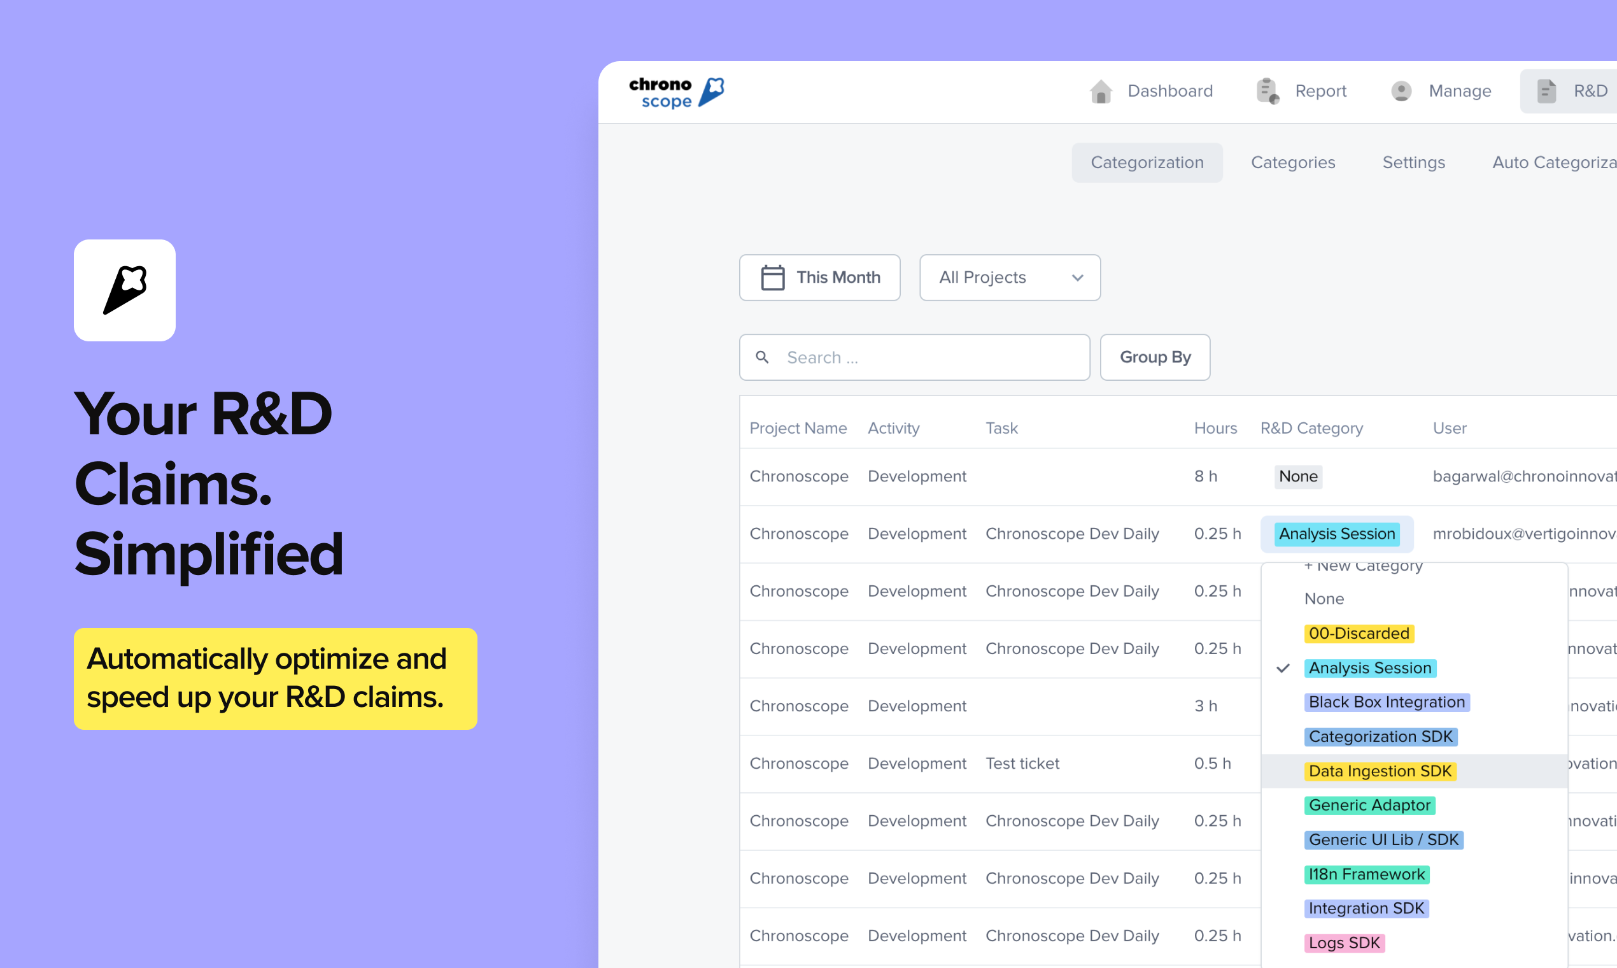This screenshot has width=1617, height=968.
Task: Select the R&D document icon
Action: 1546,91
